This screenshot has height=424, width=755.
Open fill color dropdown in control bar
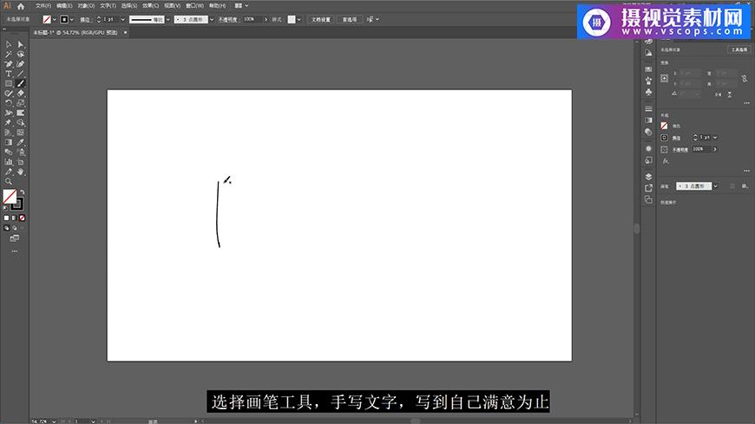[x=55, y=20]
